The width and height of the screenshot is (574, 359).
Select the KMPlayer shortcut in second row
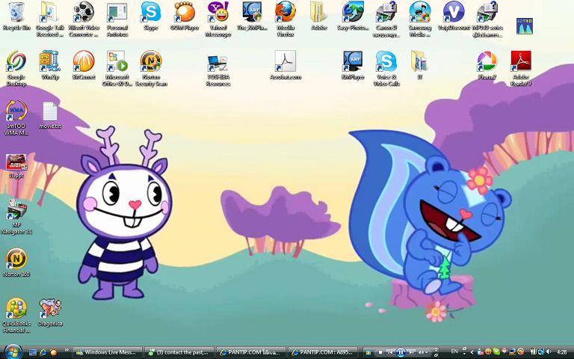(353, 66)
